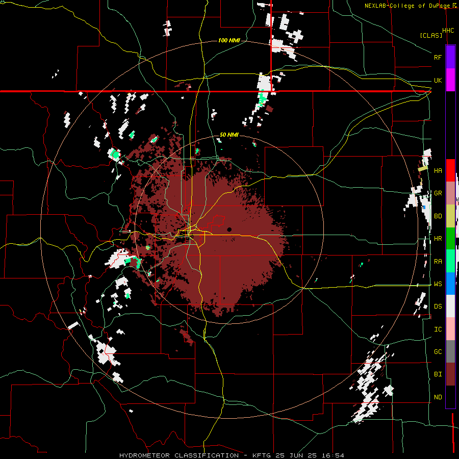Click the HR legend label
Image resolution: width=459 pixels, height=459 pixels.
click(x=438, y=239)
